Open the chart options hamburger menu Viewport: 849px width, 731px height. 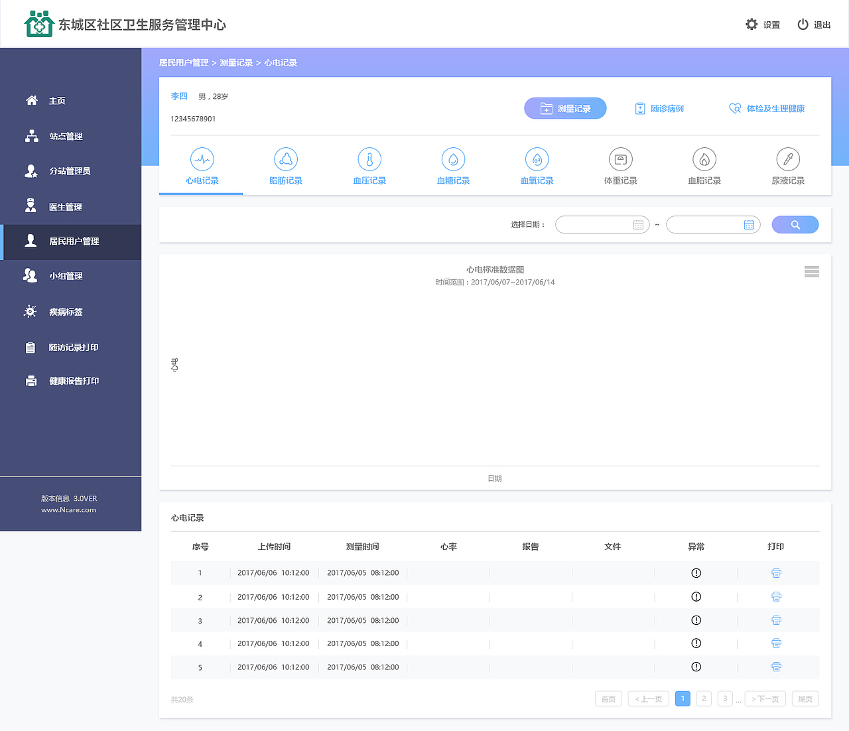point(811,271)
